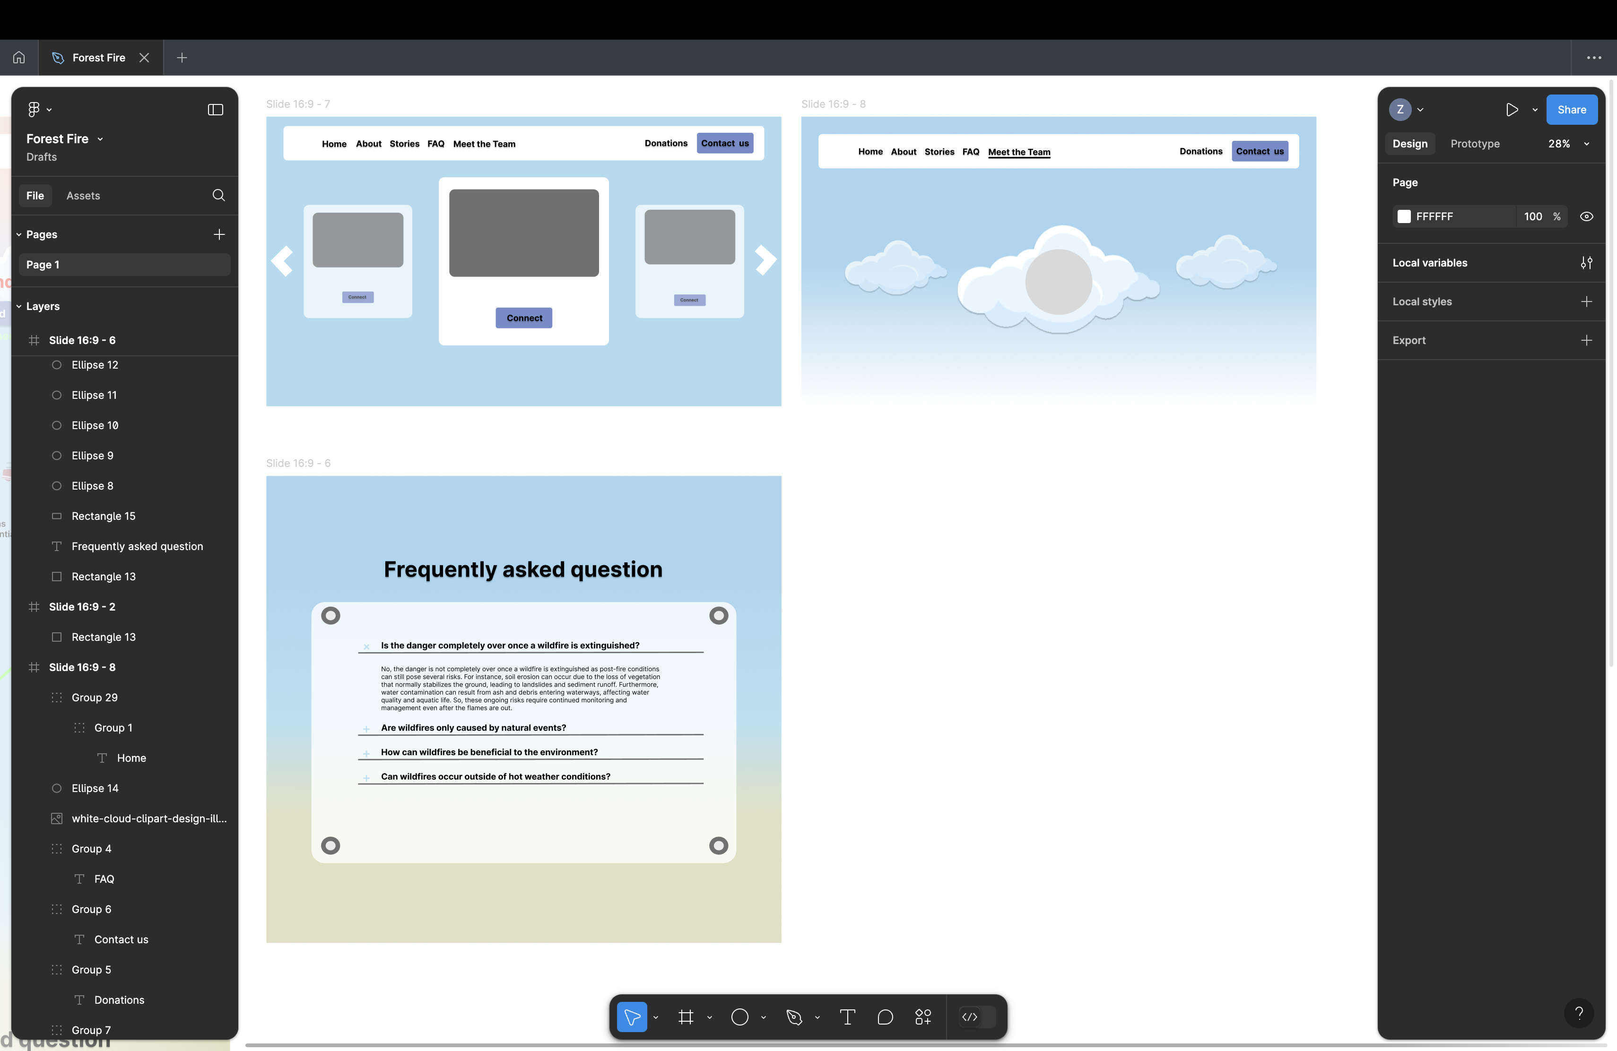The width and height of the screenshot is (1617, 1051).
Task: Open Forest Fire file name dropdown
Action: coord(100,139)
